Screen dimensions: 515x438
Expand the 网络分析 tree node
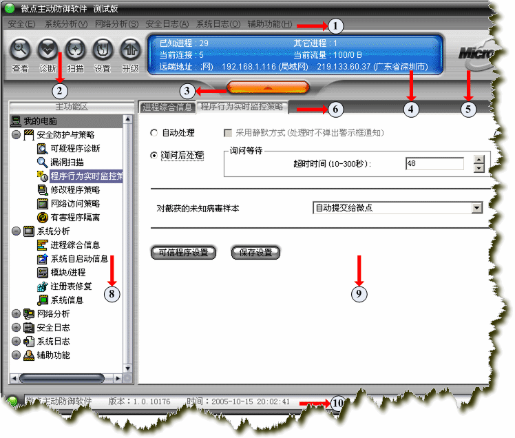point(17,313)
